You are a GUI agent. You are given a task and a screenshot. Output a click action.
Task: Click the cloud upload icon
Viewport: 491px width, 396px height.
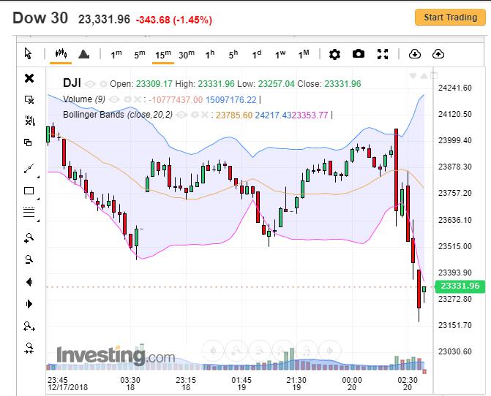click(438, 54)
